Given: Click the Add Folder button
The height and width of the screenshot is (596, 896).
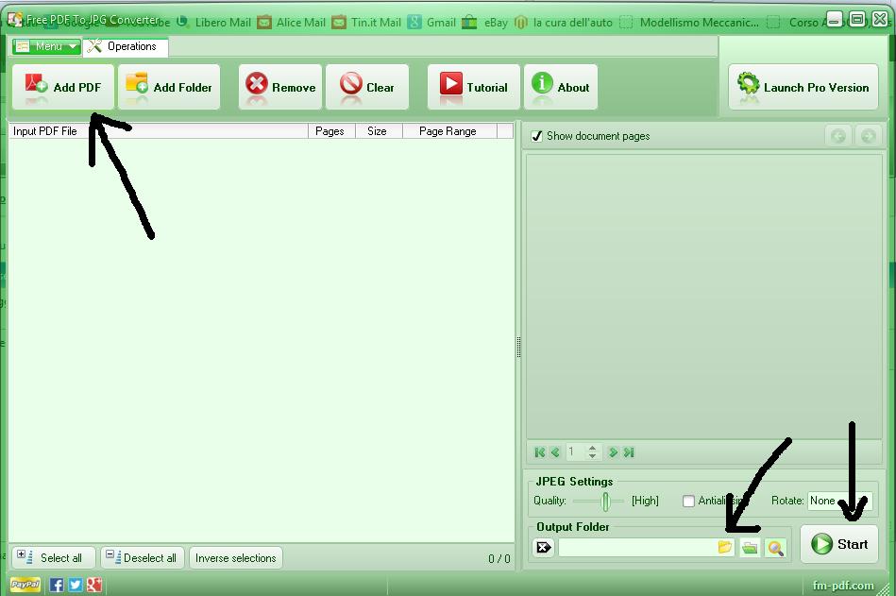Looking at the screenshot, I should click(x=169, y=87).
